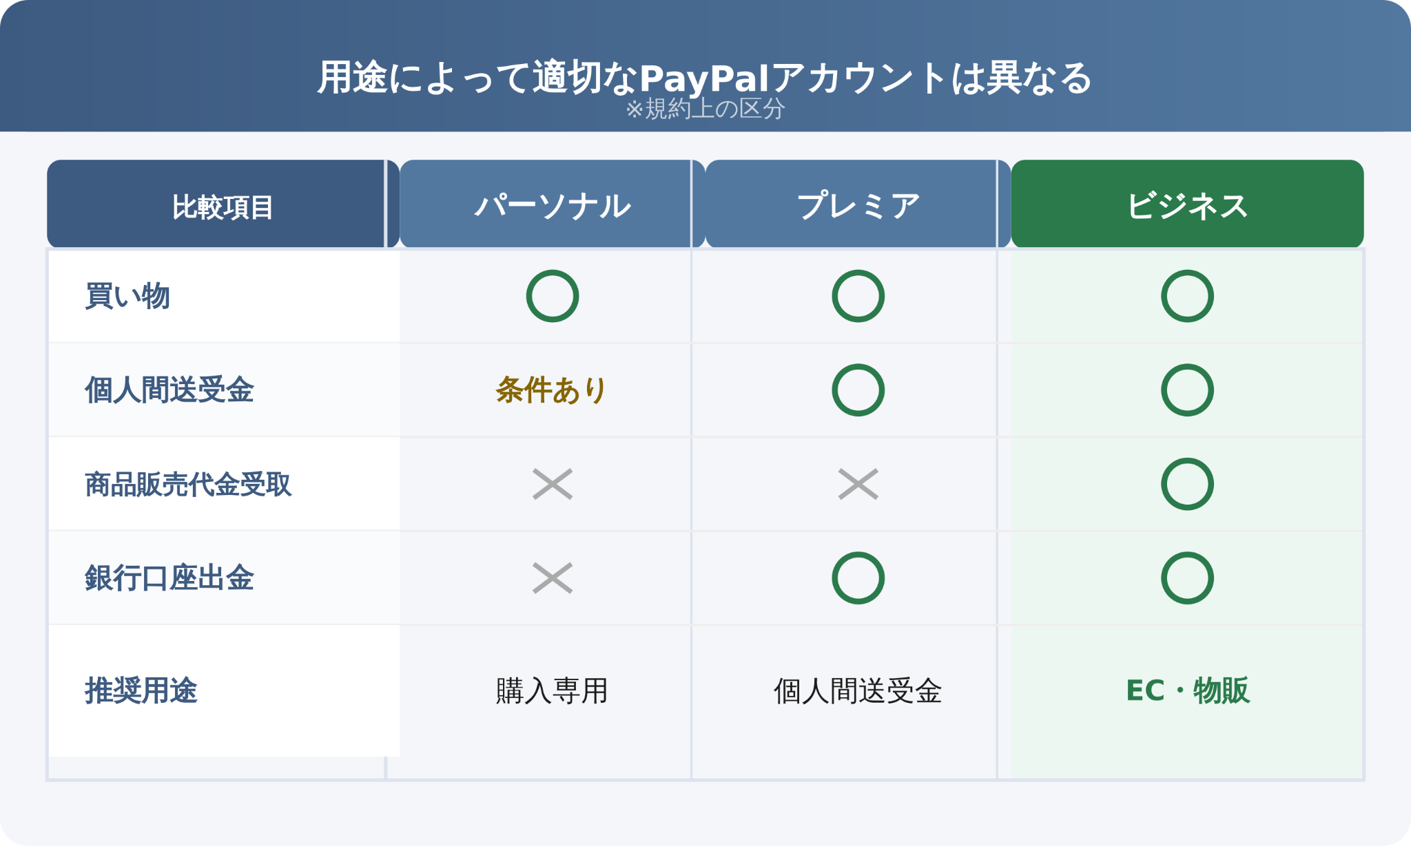Click the circle for ビジネス 商品販売代金受取

pyautogui.click(x=1187, y=484)
